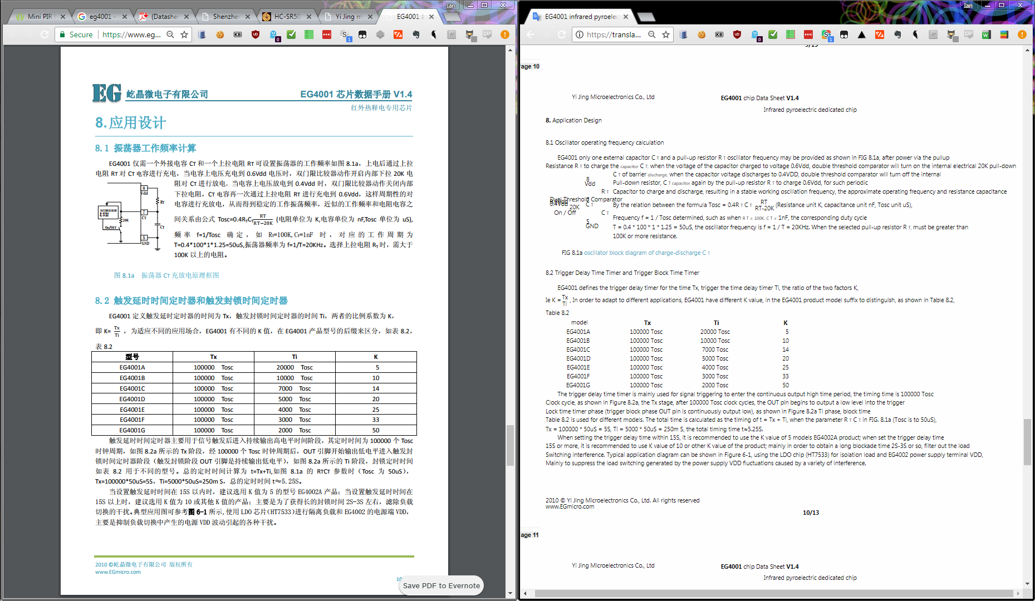
Task: Open the www.EGmicro.com link in the PDF footer
Action: 118,572
